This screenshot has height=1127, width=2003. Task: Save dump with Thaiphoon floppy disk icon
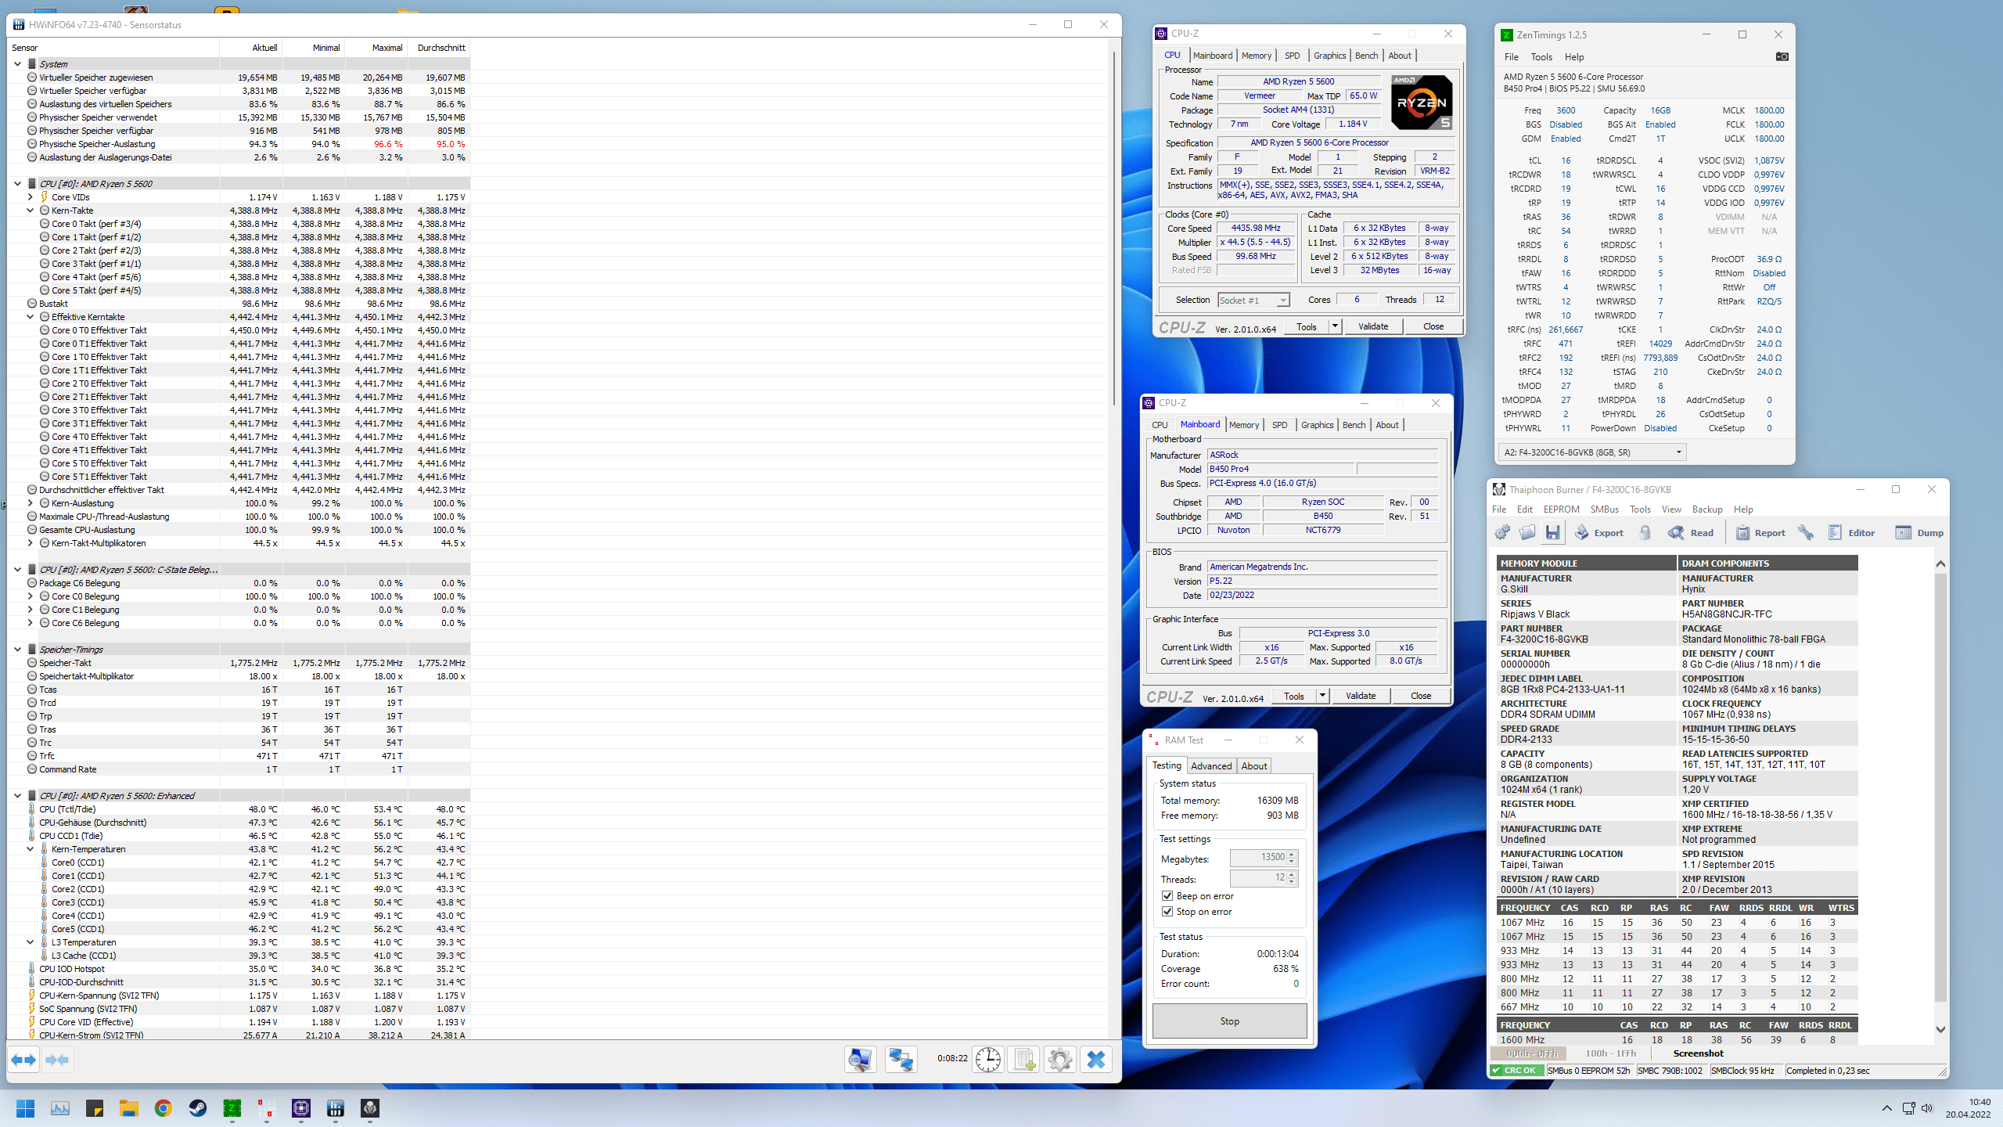tap(1552, 532)
